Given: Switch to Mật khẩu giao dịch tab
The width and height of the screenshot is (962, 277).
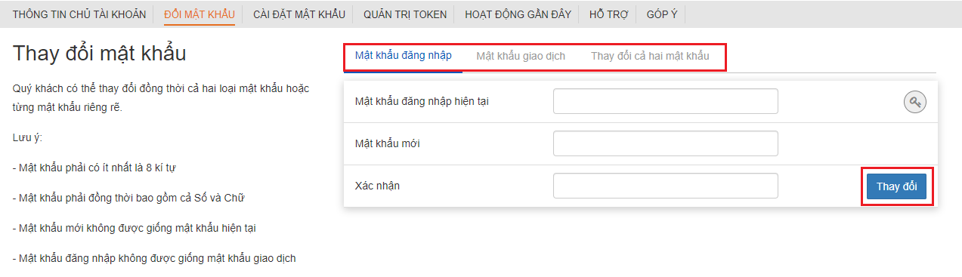Looking at the screenshot, I should [x=521, y=56].
